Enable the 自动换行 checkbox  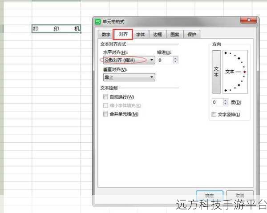pos(105,97)
